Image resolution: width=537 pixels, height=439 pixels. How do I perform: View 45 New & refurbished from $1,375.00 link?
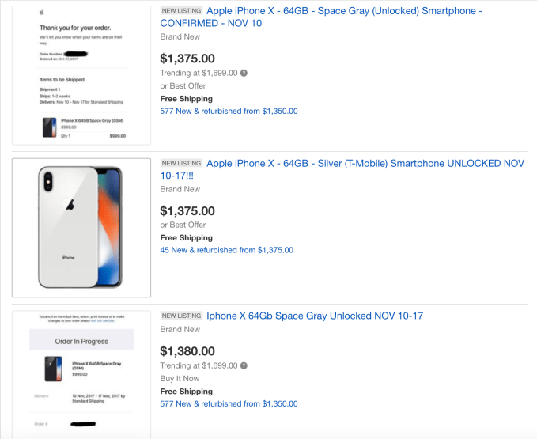point(226,250)
